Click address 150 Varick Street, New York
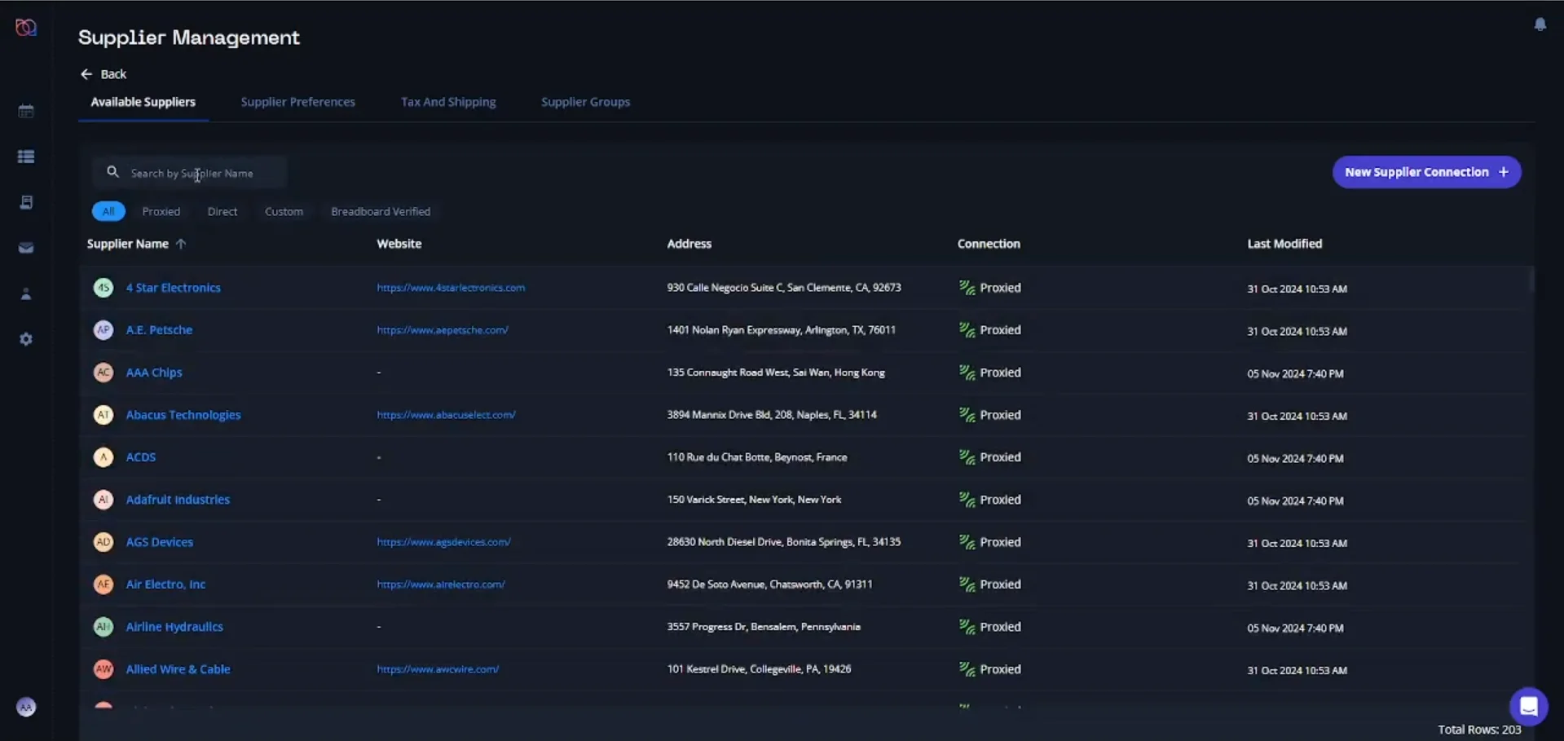1564x741 pixels. click(x=754, y=500)
